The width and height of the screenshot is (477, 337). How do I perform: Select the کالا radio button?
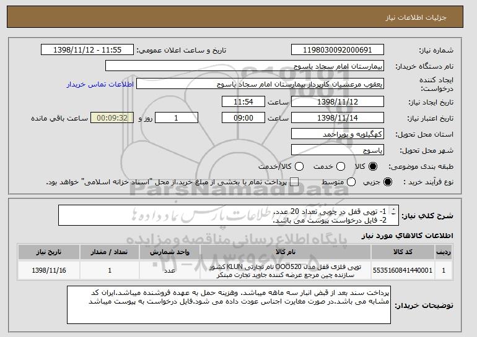[373, 166]
